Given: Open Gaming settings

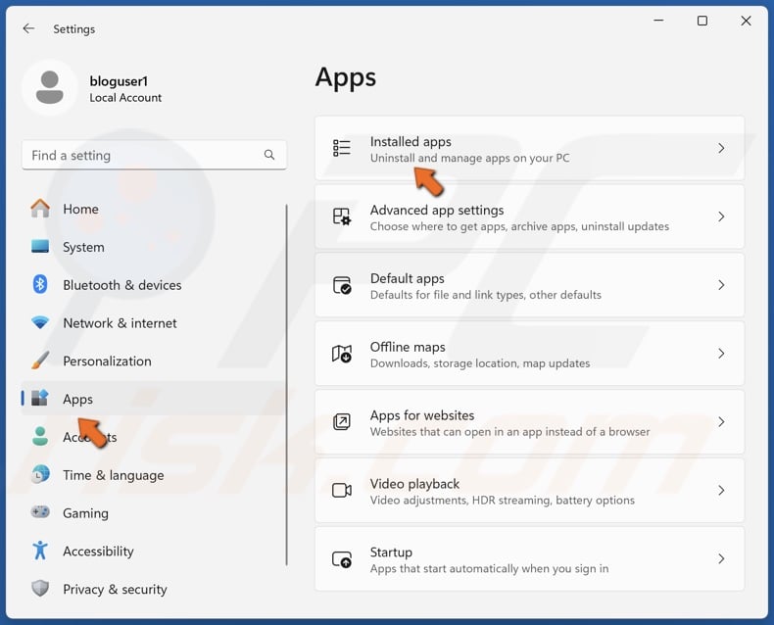Looking at the screenshot, I should click(153, 513).
